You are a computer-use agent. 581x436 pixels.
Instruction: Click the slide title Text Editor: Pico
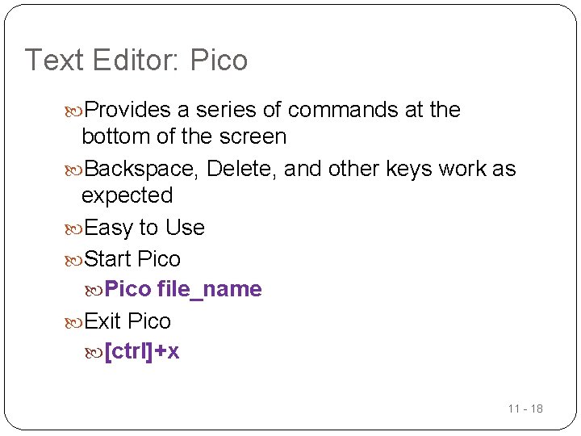click(136, 60)
